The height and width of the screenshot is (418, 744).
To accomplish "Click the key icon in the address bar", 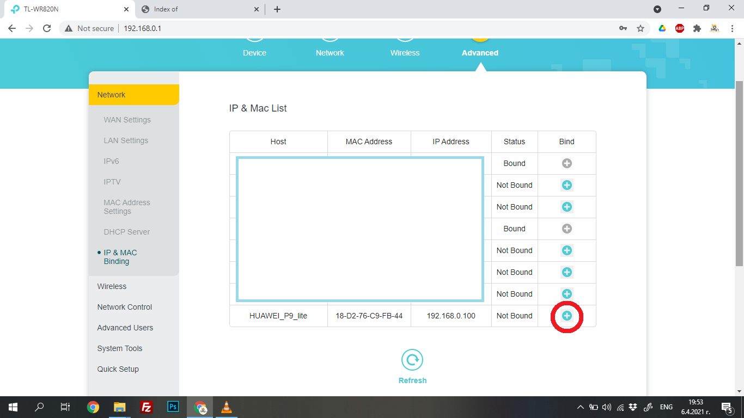I will pyautogui.click(x=623, y=28).
